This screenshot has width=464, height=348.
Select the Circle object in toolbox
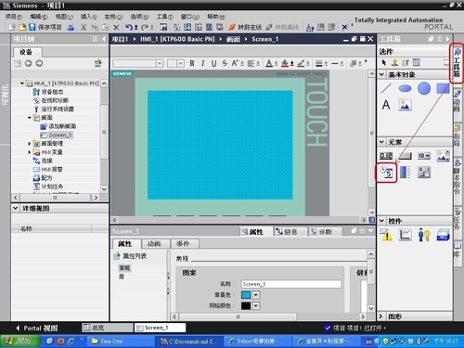[x=424, y=88]
